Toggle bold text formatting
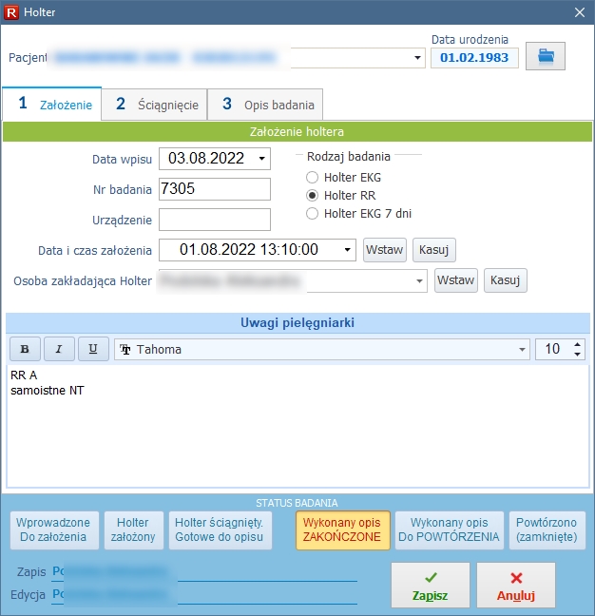595x616 pixels. click(x=25, y=349)
